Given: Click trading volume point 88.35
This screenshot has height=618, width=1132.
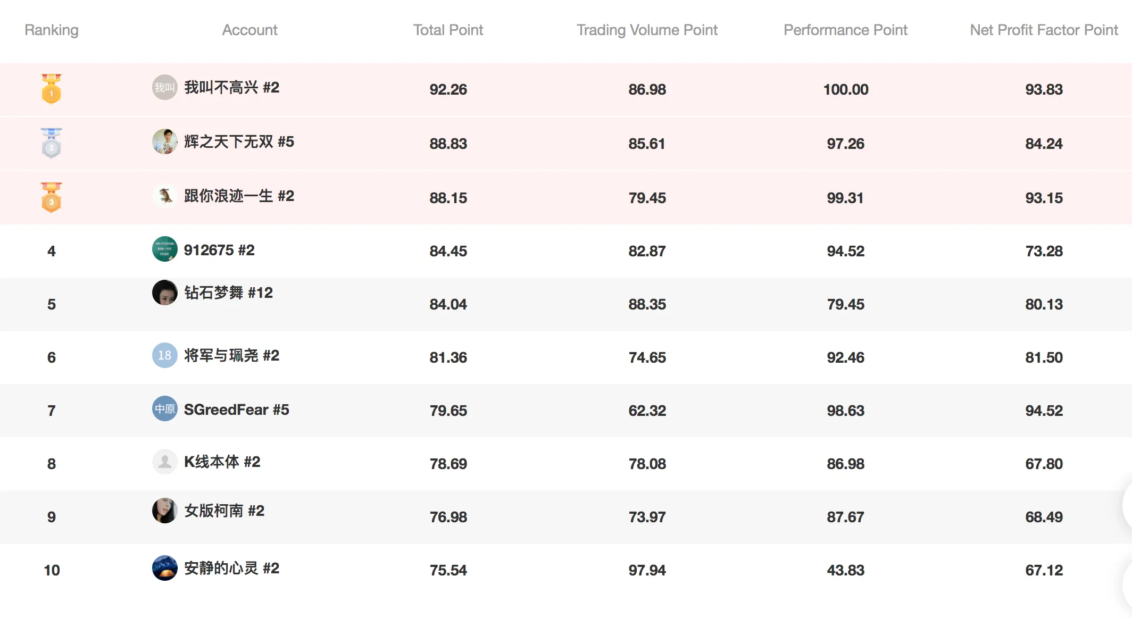Looking at the screenshot, I should click(x=647, y=304).
